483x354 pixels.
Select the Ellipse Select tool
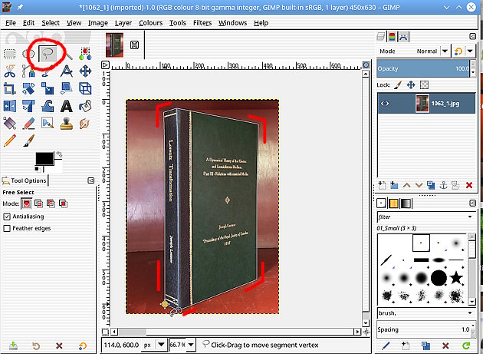pyautogui.click(x=28, y=54)
